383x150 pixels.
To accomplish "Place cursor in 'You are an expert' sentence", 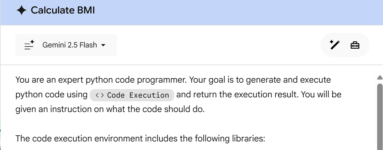I will (62, 80).
